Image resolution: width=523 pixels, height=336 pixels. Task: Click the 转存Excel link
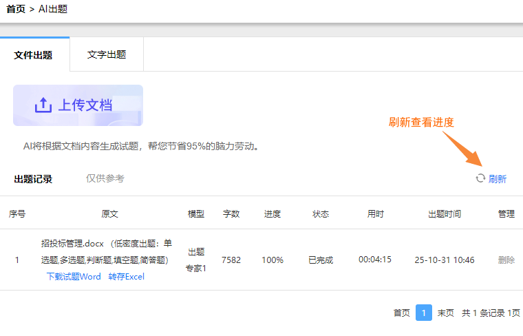127,277
